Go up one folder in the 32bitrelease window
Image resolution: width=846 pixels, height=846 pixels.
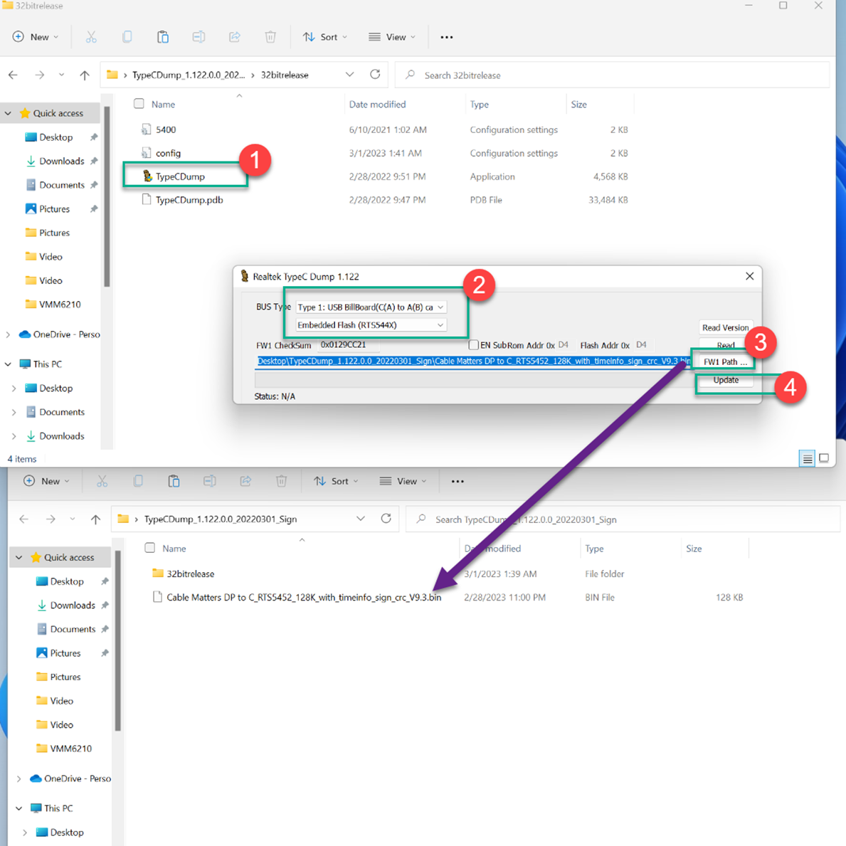85,75
